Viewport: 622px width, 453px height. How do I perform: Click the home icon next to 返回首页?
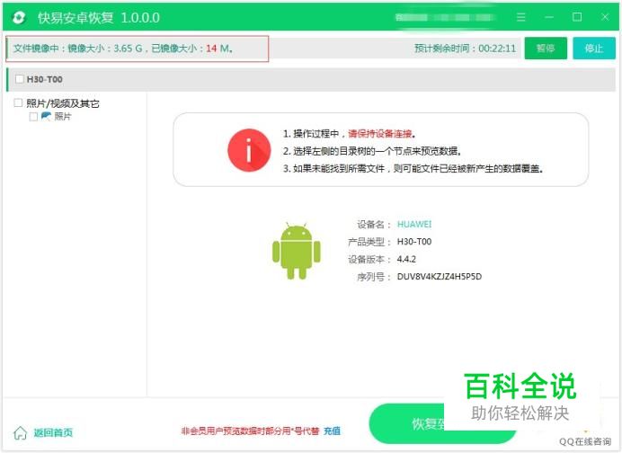[21, 432]
